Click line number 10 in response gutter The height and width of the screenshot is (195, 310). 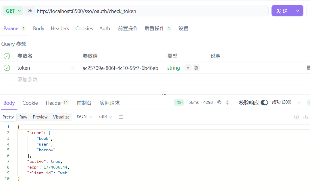pos(7,179)
